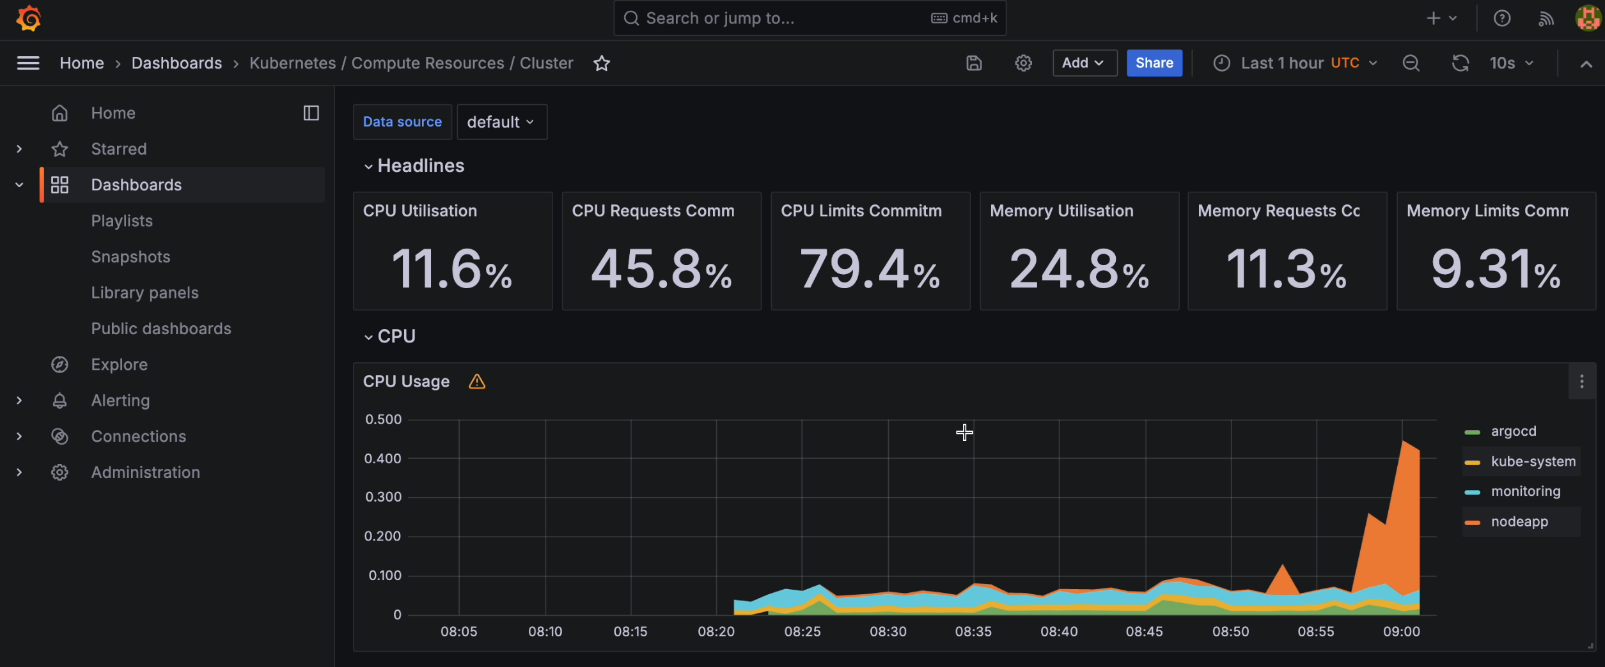Go to Dashboards breadcrumb link
Image resolution: width=1605 pixels, height=667 pixels.
(176, 63)
